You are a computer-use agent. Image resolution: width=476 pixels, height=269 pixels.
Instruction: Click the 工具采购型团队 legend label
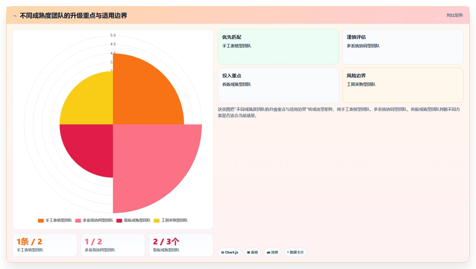[x=175, y=220]
